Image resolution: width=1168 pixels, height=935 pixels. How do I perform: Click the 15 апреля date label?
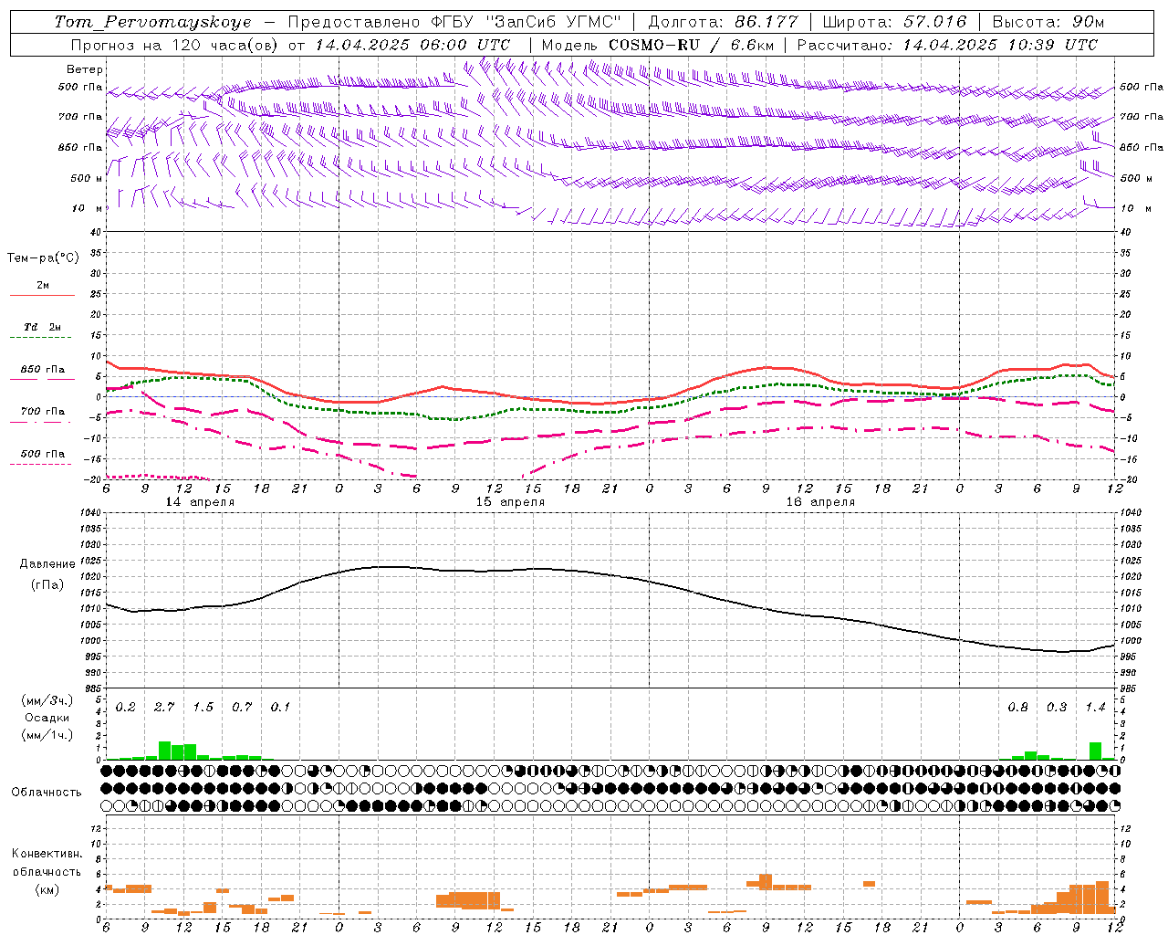[x=510, y=502]
